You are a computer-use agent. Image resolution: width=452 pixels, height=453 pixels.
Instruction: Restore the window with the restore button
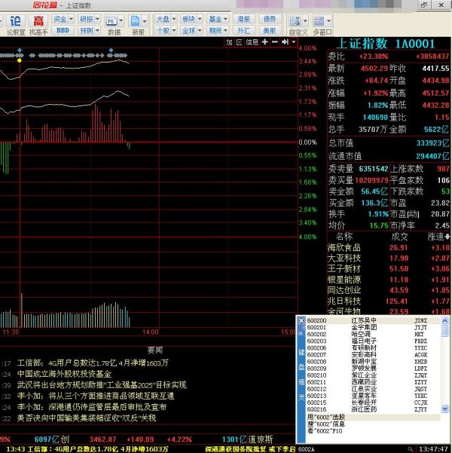[423, 5]
